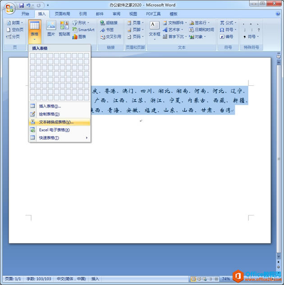Viewport: 284px width, 285px height.
Task: Click the Chart (图表) icon
Action: click(x=79, y=37)
